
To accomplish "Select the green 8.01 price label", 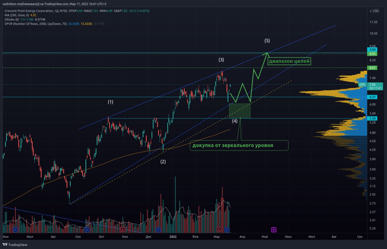I will point(372,68).
